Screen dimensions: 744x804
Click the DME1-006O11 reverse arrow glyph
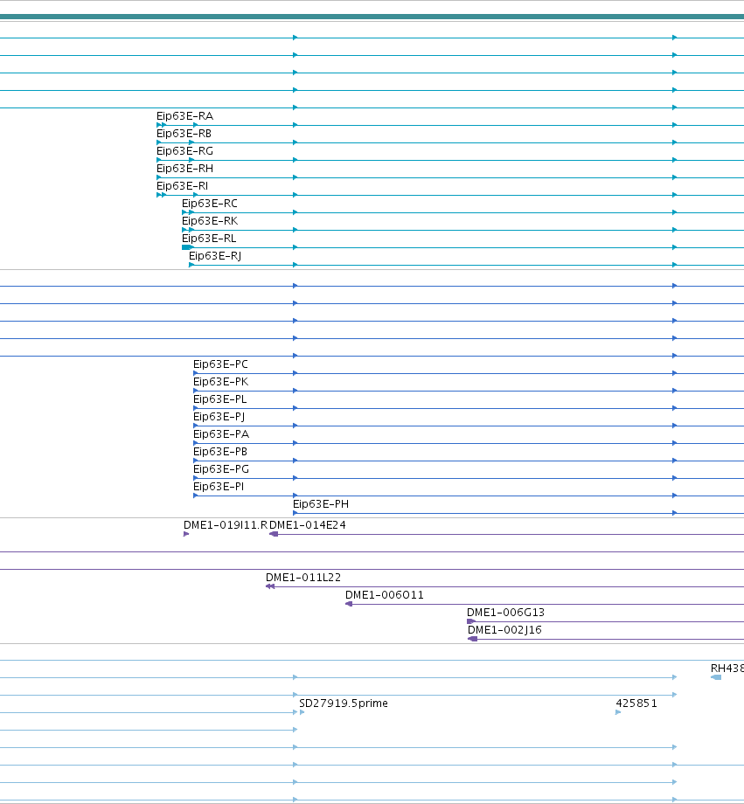click(x=349, y=604)
